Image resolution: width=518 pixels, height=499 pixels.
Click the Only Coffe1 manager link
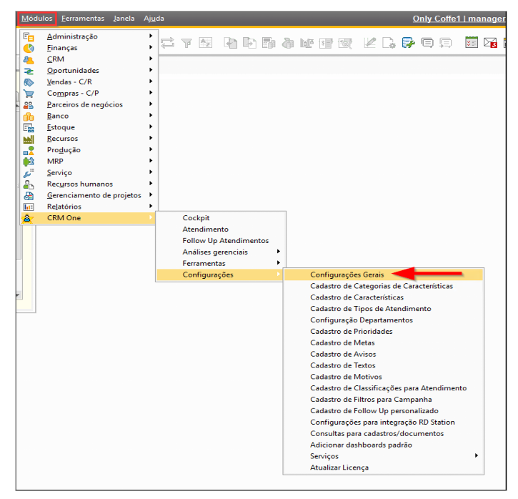(459, 19)
